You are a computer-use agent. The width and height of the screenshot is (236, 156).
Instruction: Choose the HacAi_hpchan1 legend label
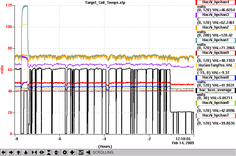(x=216, y=40)
